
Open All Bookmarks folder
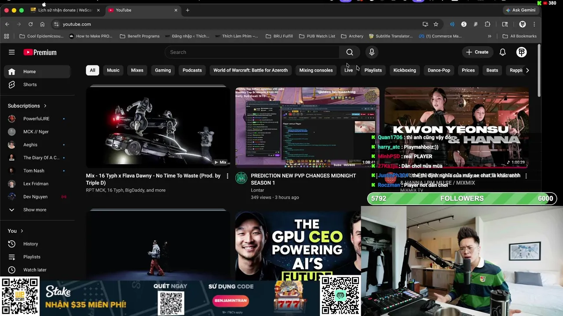tap(519, 36)
